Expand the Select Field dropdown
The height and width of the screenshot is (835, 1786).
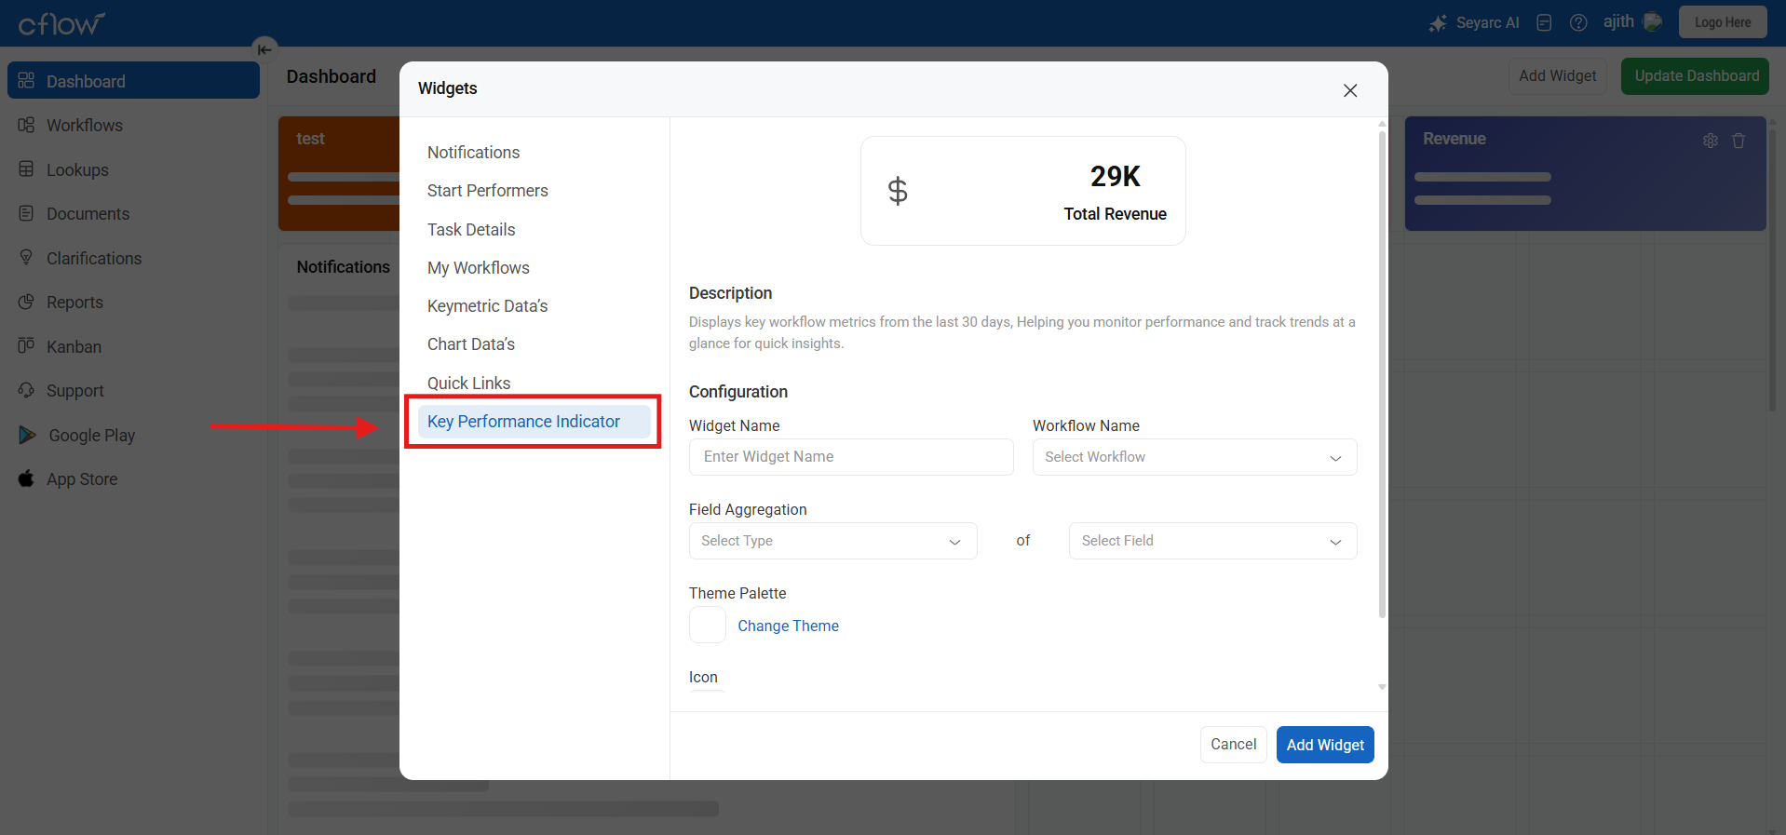point(1212,541)
